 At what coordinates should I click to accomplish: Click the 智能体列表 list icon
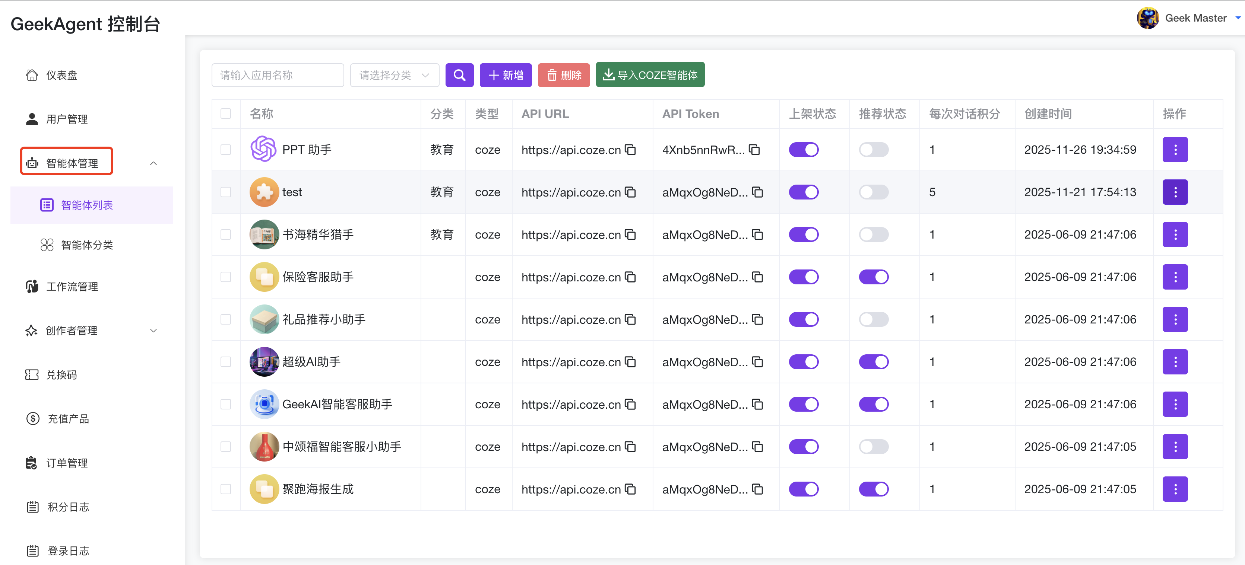[47, 205]
